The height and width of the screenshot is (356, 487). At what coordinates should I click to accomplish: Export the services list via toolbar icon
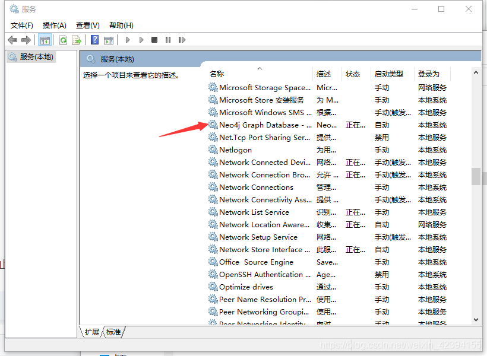click(77, 40)
